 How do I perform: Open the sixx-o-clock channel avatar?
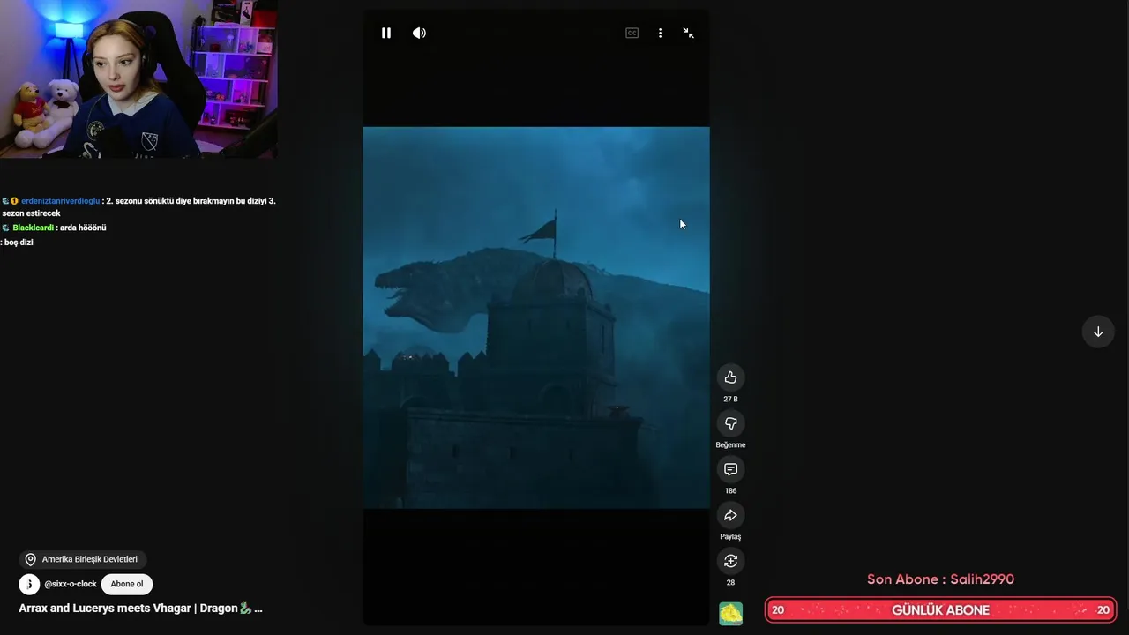point(29,584)
